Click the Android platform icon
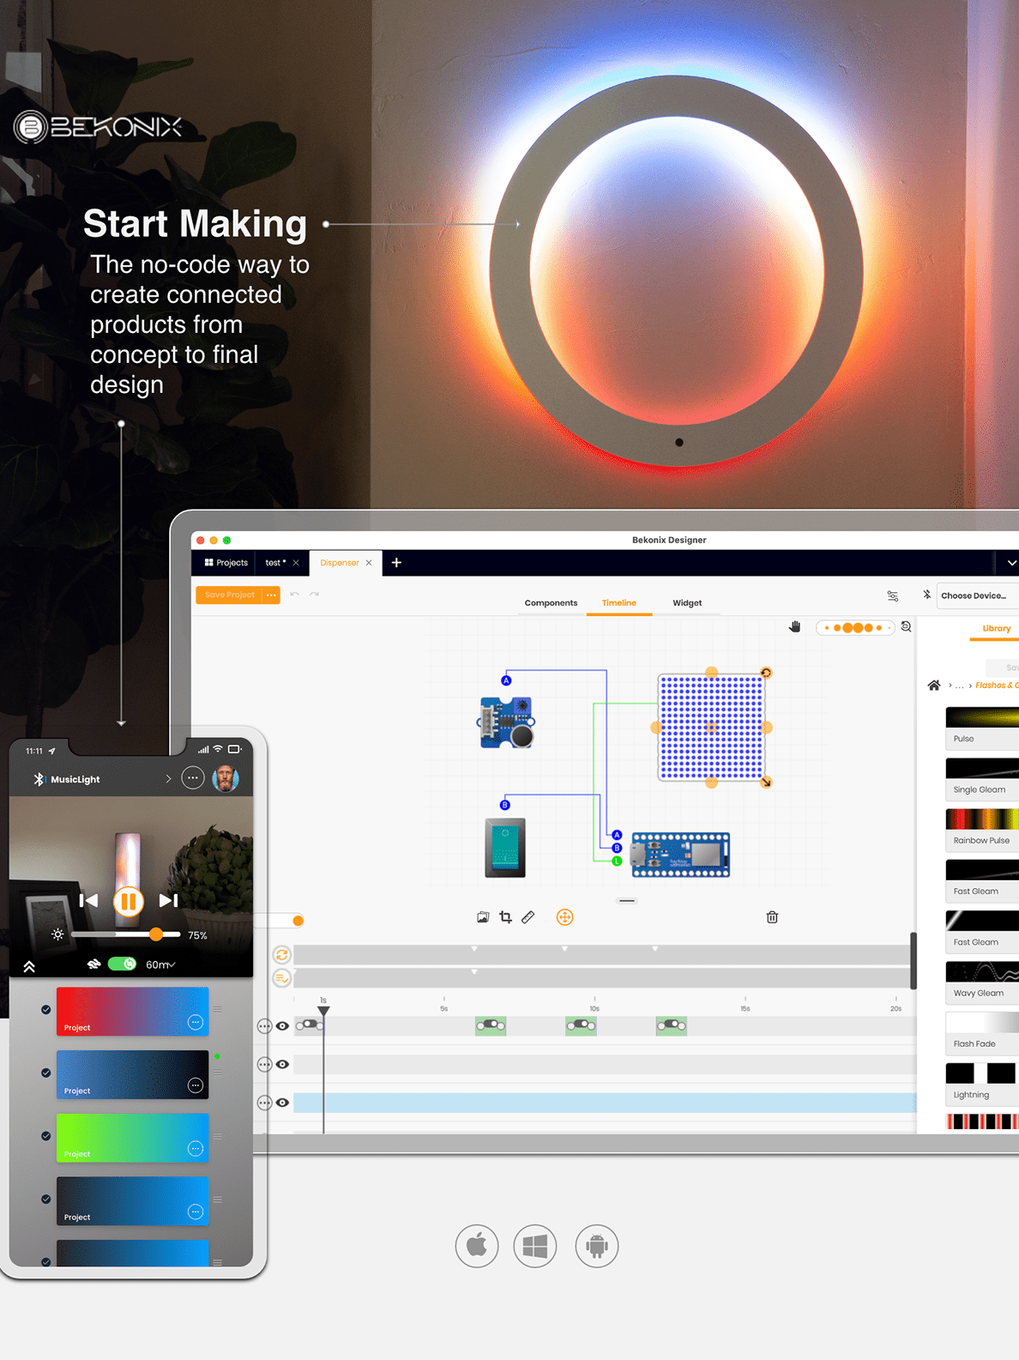Screen dimensions: 1019x1360 coord(597,1246)
